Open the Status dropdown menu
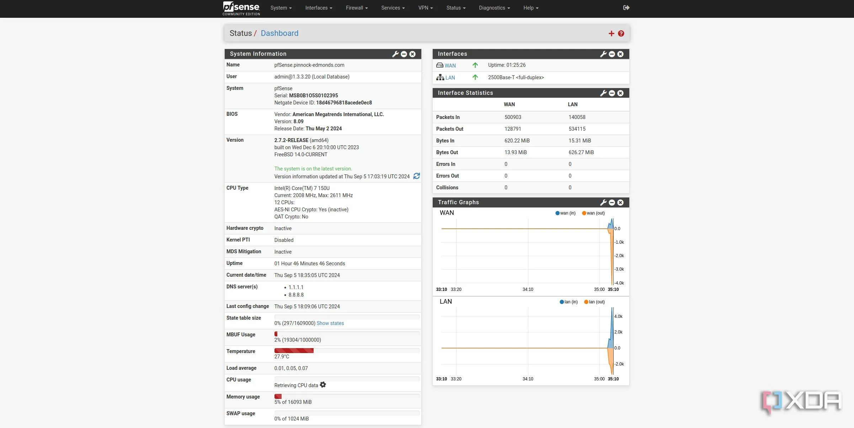Image resolution: width=854 pixels, height=428 pixels. [456, 8]
